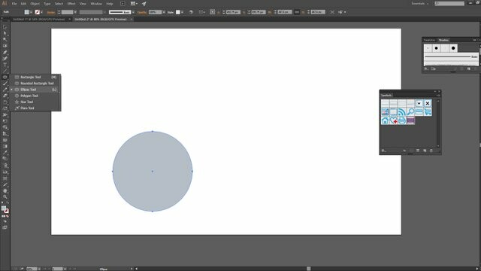Select the printer symbol
This screenshot has width=481, height=271.
(402, 120)
